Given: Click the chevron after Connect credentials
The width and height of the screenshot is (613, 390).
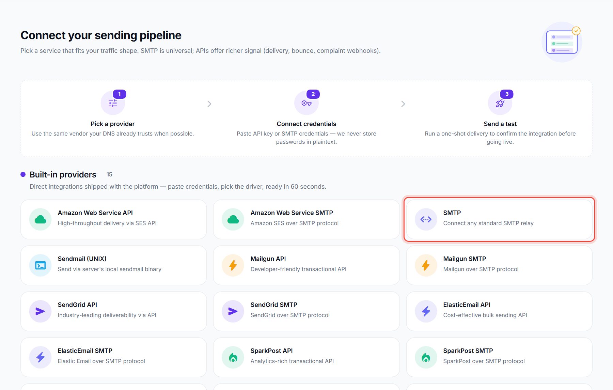Looking at the screenshot, I should click(403, 104).
